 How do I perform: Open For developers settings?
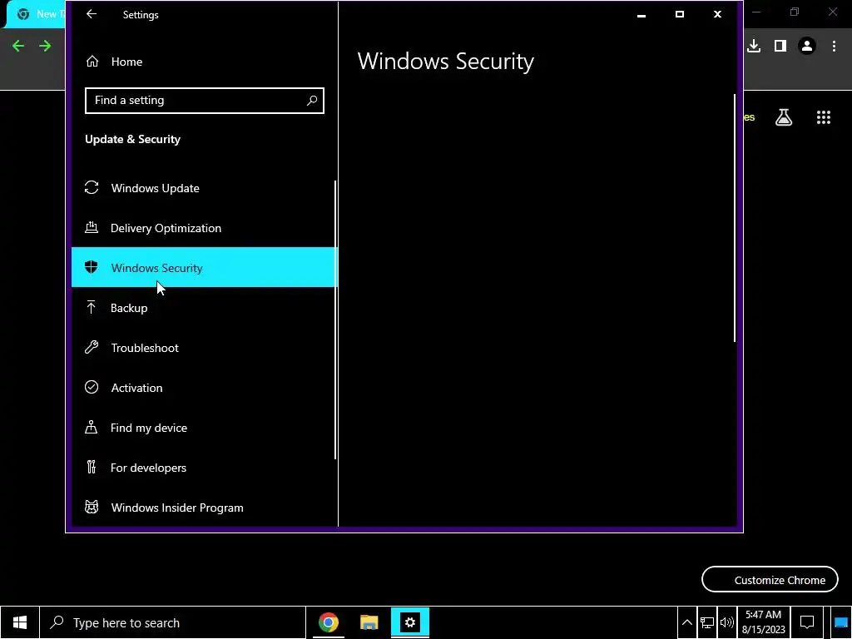pos(205,468)
